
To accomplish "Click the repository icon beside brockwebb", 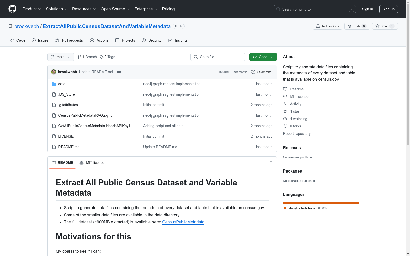I will tap(10, 26).
